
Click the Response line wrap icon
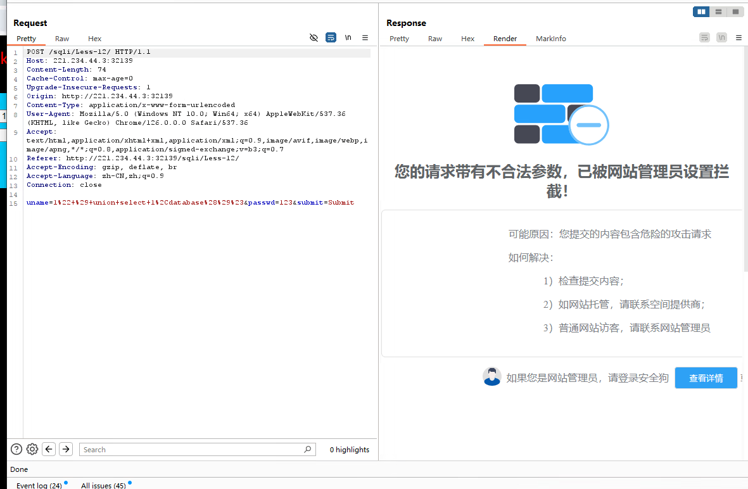[x=704, y=38]
